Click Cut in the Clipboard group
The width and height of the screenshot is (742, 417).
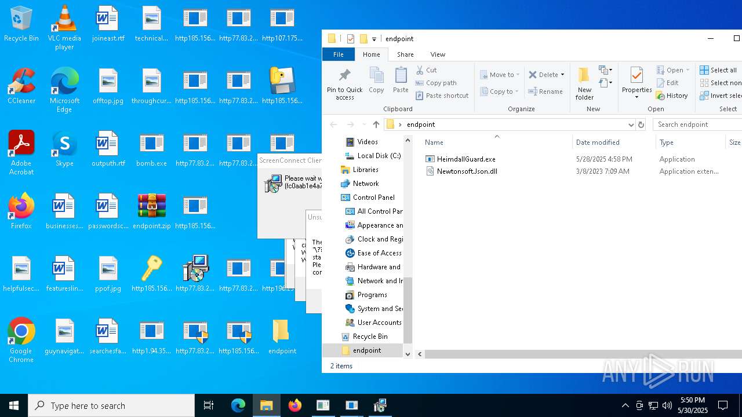(427, 70)
